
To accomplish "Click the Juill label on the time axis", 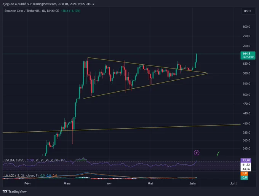I will (x=233, y=183).
